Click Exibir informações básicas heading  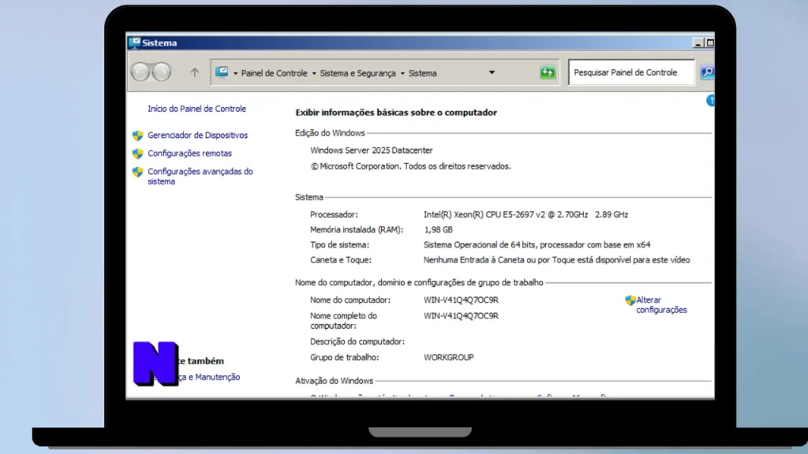coord(396,112)
